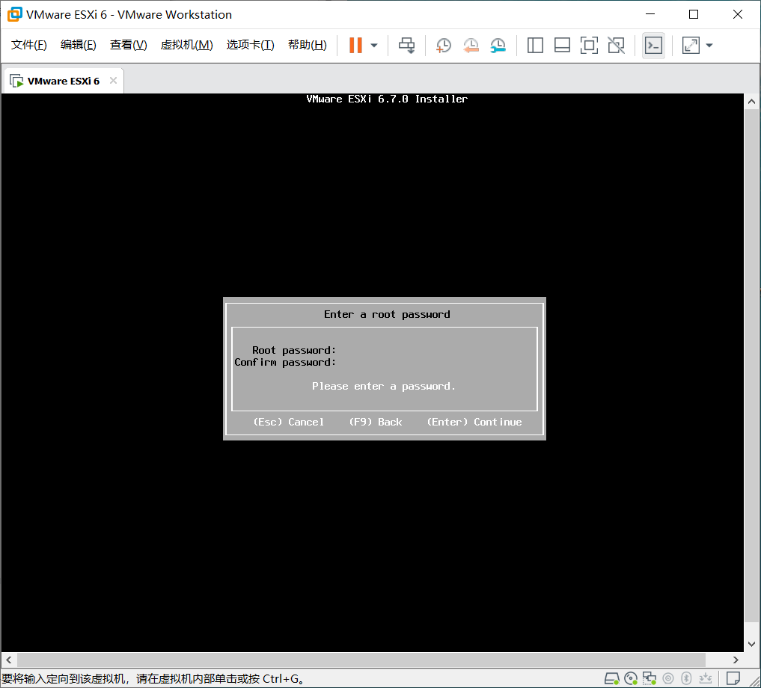Toggle the thumbnail bar view icon
Image resolution: width=761 pixels, height=688 pixels.
[562, 46]
